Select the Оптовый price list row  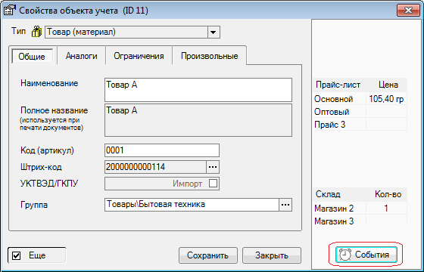pyautogui.click(x=360, y=112)
